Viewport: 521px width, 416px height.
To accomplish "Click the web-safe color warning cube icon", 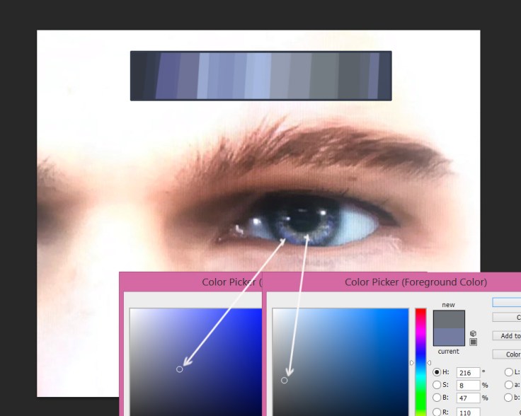I will (x=473, y=333).
